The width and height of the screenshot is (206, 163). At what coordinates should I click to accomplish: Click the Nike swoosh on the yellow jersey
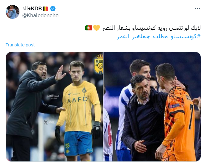[70, 94]
